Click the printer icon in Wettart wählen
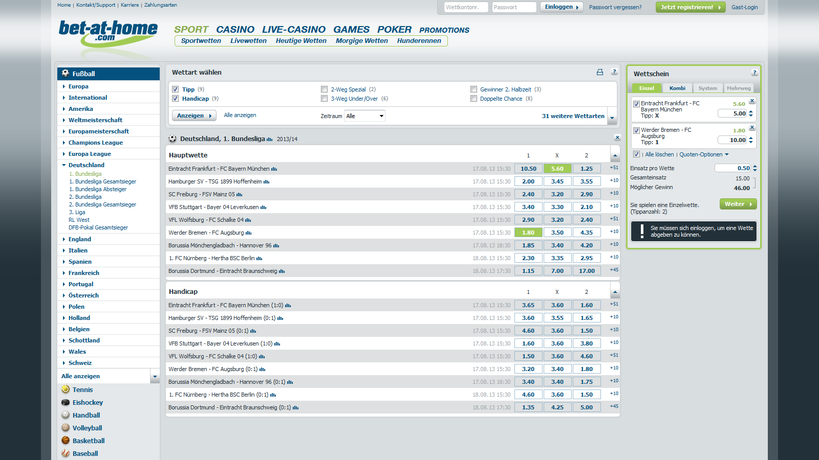Screen dimensions: 819x460 click(600, 72)
